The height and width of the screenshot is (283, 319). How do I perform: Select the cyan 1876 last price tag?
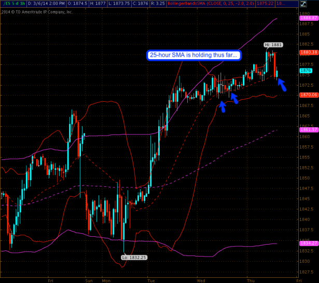(305, 71)
